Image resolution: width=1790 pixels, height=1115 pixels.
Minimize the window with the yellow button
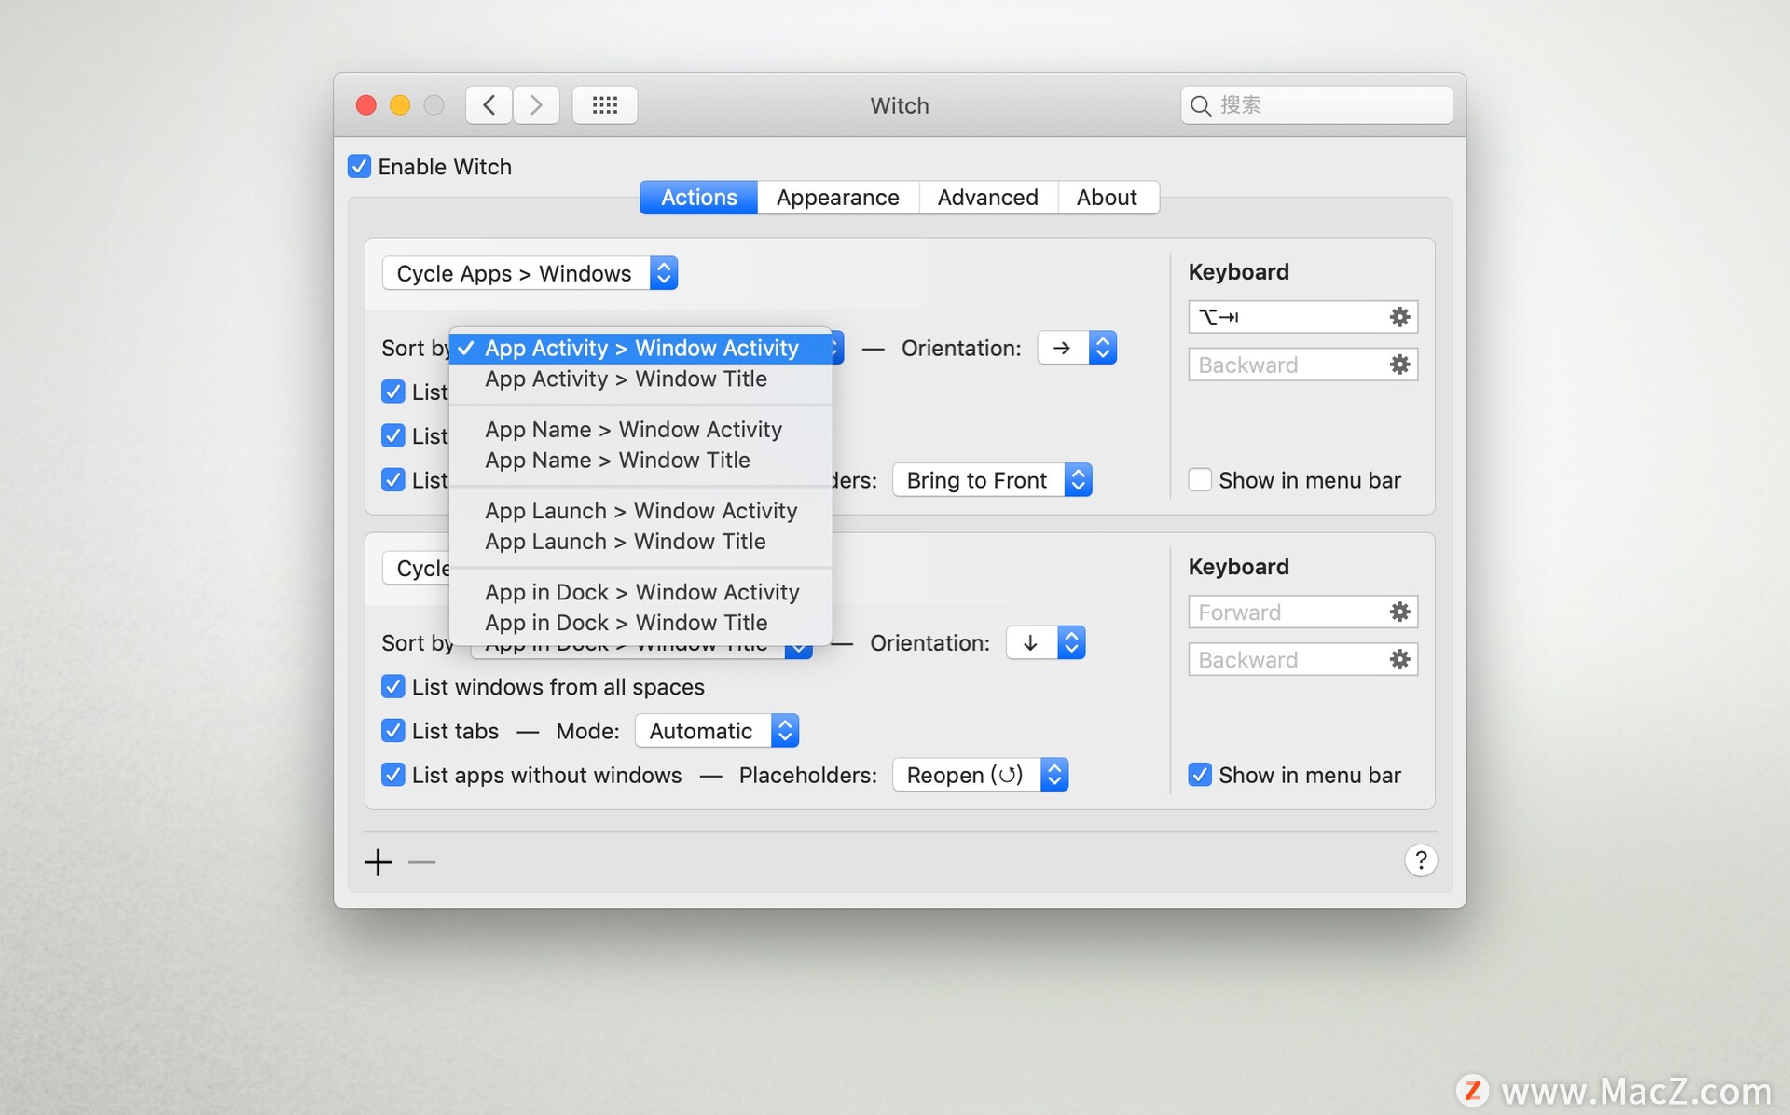point(400,105)
